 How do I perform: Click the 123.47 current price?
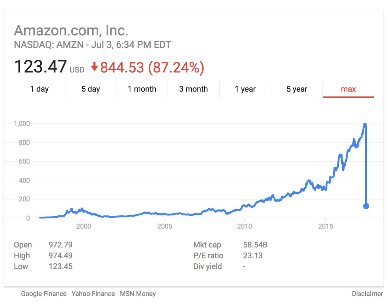click(x=41, y=67)
